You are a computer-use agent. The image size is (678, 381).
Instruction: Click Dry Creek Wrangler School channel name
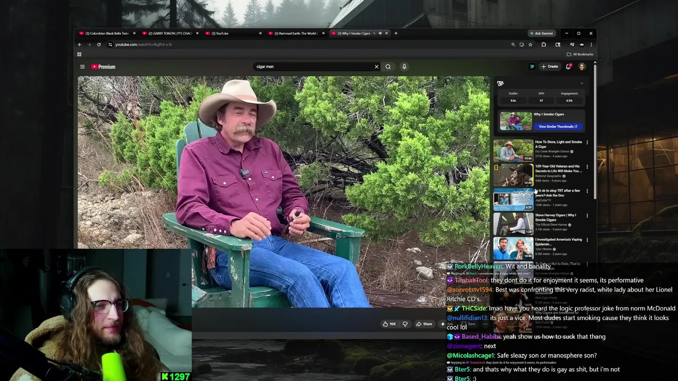[x=552, y=151]
